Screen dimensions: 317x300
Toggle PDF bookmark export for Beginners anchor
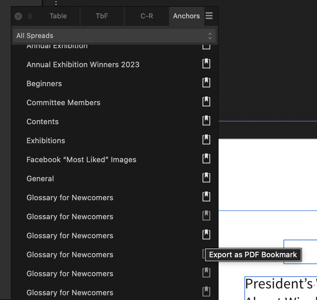click(x=206, y=83)
